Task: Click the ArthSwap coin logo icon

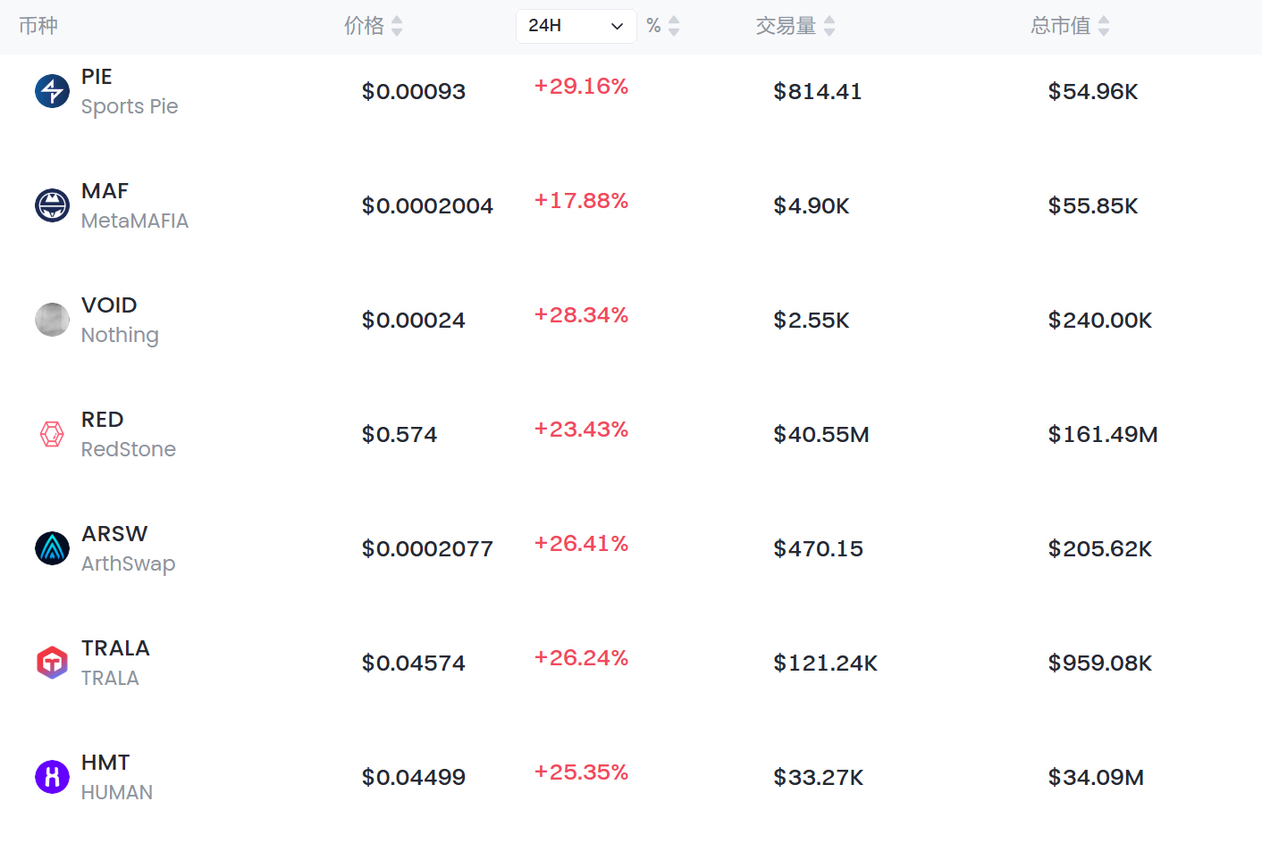Action: [x=52, y=548]
